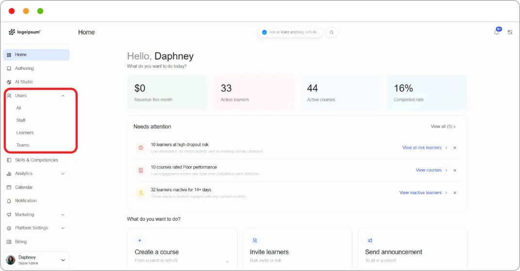Click the Ask AI search field
This screenshot has height=271, width=520.
[290, 32]
